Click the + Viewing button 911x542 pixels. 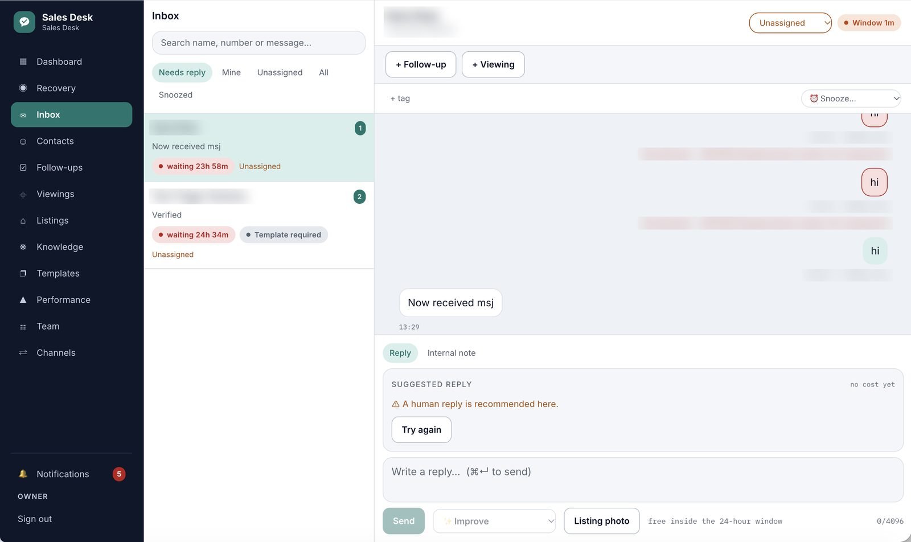(x=493, y=64)
